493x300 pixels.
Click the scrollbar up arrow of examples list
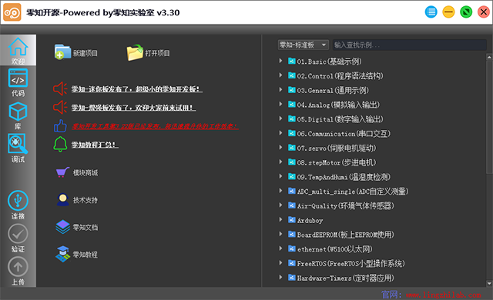[x=489, y=57]
